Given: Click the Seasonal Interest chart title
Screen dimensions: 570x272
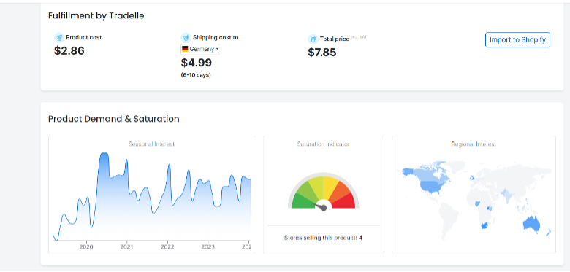Looking at the screenshot, I should click(x=151, y=144).
